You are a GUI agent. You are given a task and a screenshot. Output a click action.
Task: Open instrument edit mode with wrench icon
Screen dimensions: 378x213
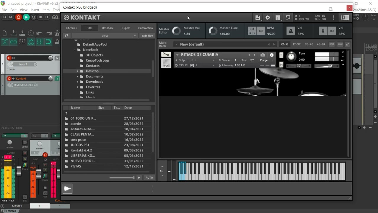(x=166, y=54)
